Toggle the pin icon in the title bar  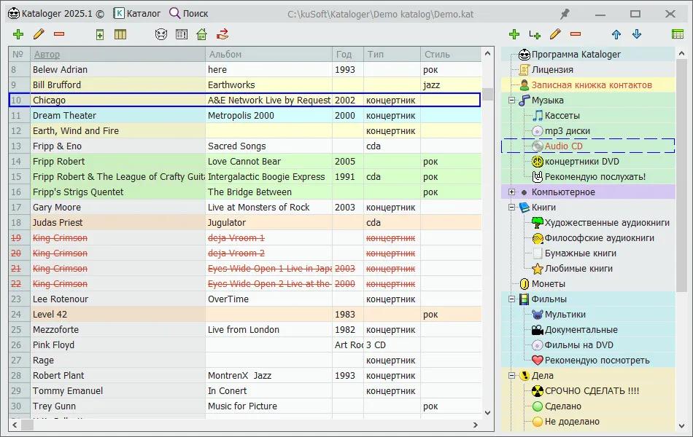click(565, 14)
